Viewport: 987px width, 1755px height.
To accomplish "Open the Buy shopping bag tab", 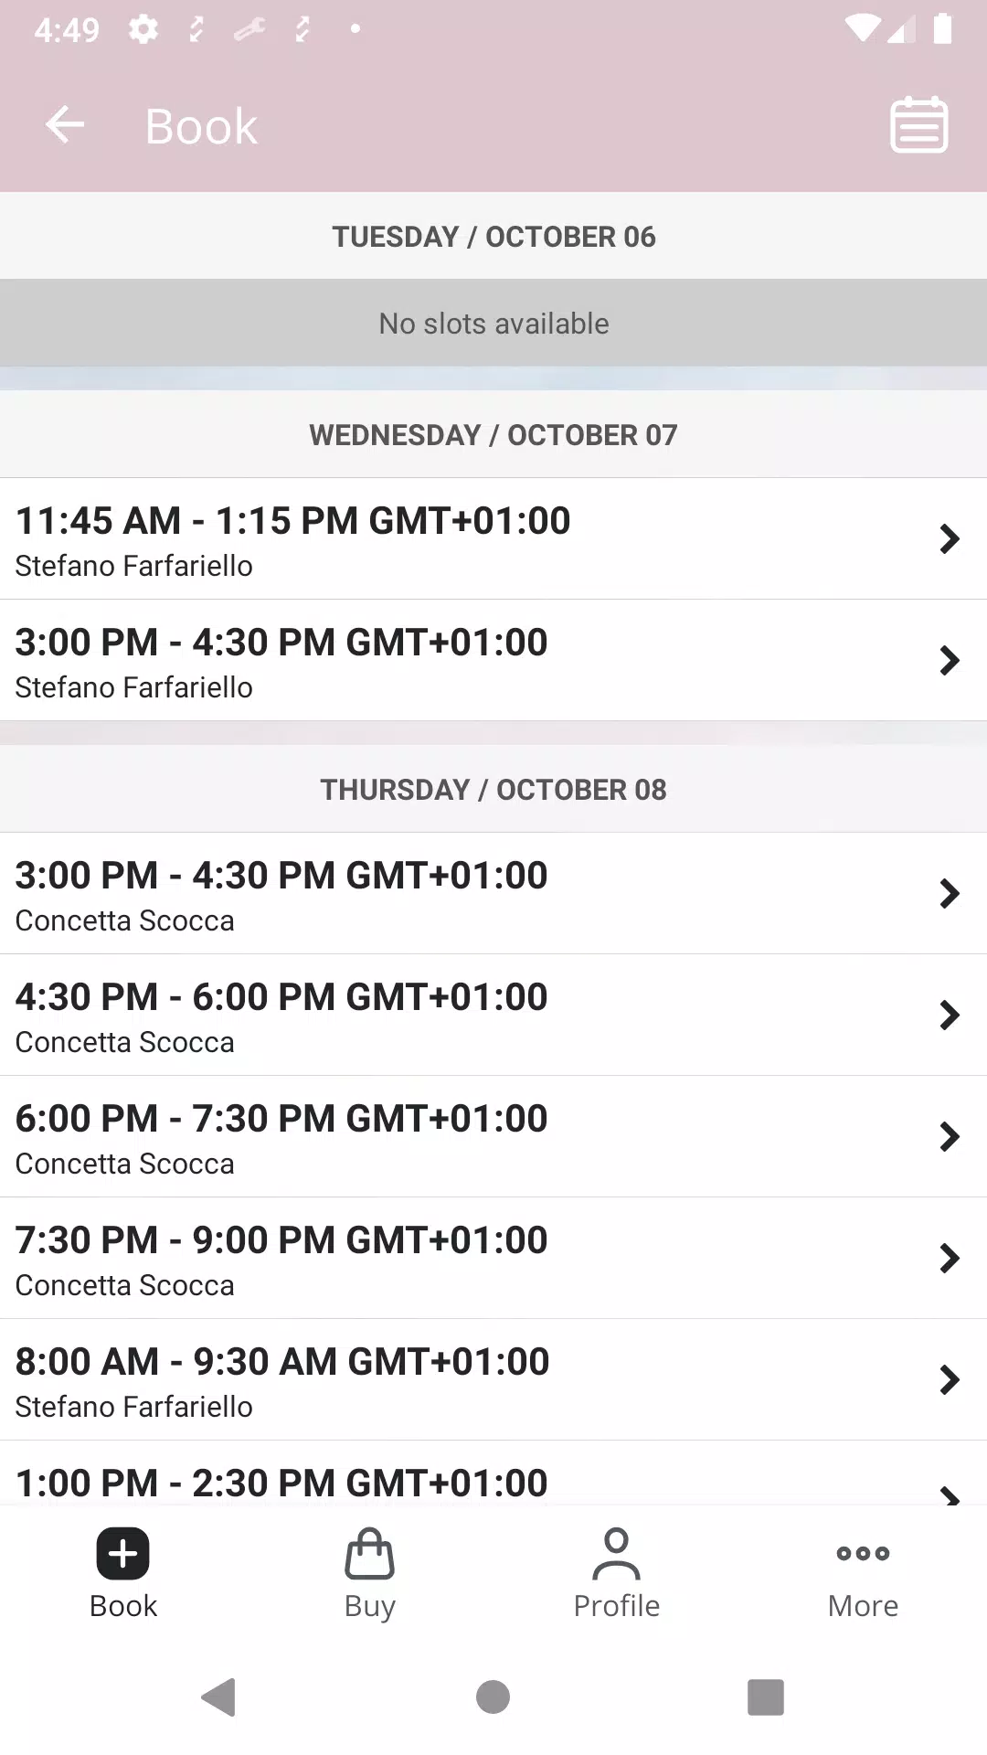I will pos(370,1573).
